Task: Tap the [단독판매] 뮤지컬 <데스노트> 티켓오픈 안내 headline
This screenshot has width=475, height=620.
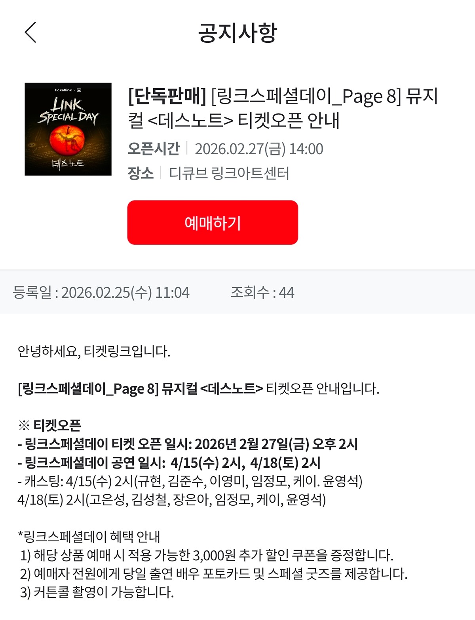Action: [x=283, y=108]
